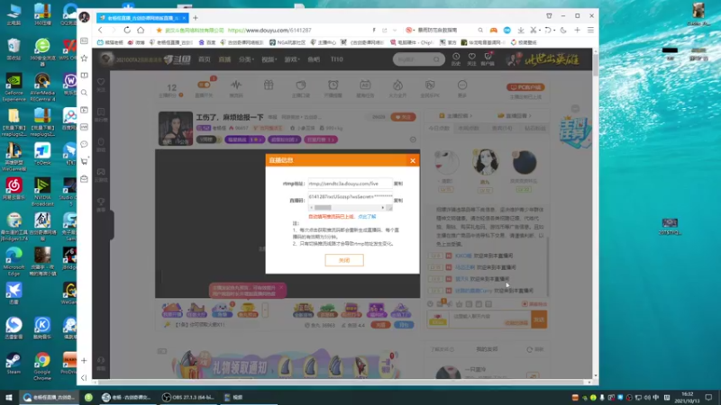721x405 pixels.
Task: Click the streamer avatar thumbnail
Action: coord(176,129)
